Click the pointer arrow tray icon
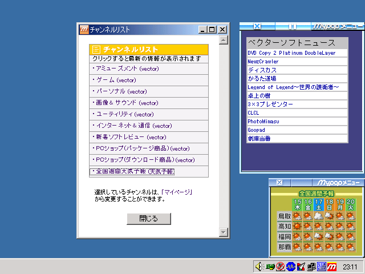Image resolution: width=365 pixels, height=274 pixels. click(x=301, y=267)
